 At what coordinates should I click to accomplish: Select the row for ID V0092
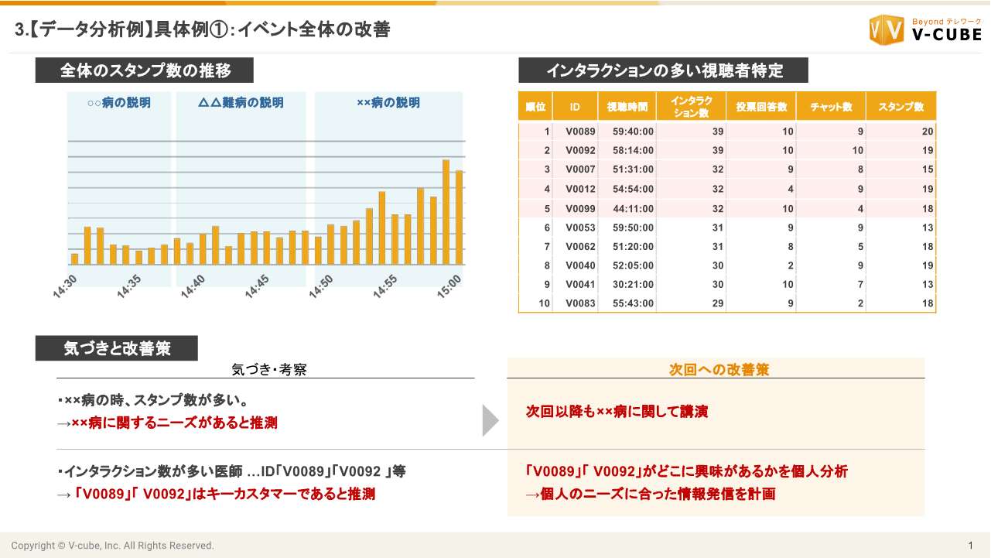727,150
